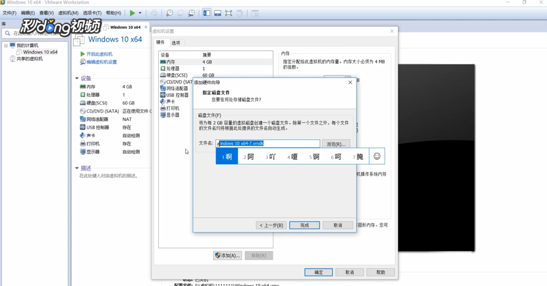Screen dimensions: 547x286
Task: Select 处理器 row in settings device list
Action: tap(216, 68)
